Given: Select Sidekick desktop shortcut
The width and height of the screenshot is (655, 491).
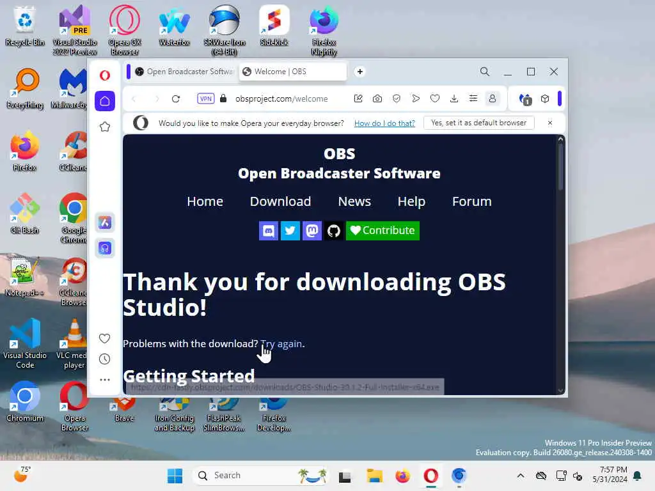Looking at the screenshot, I should click(274, 26).
